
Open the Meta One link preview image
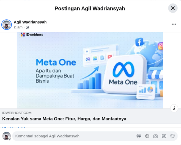90,70
